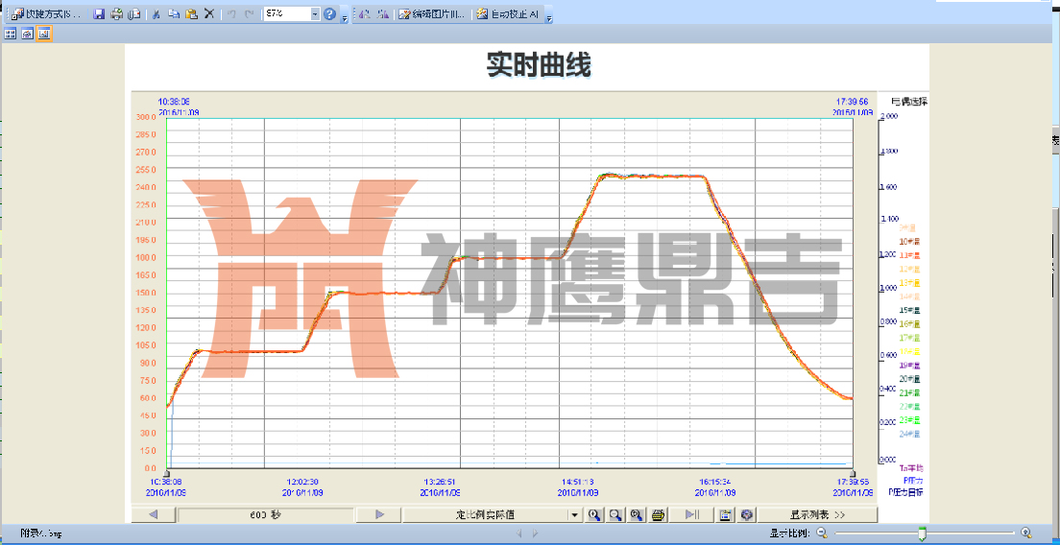The height and width of the screenshot is (545, 1060).
Task: Click the 10#温 legend entry
Action: point(909,241)
